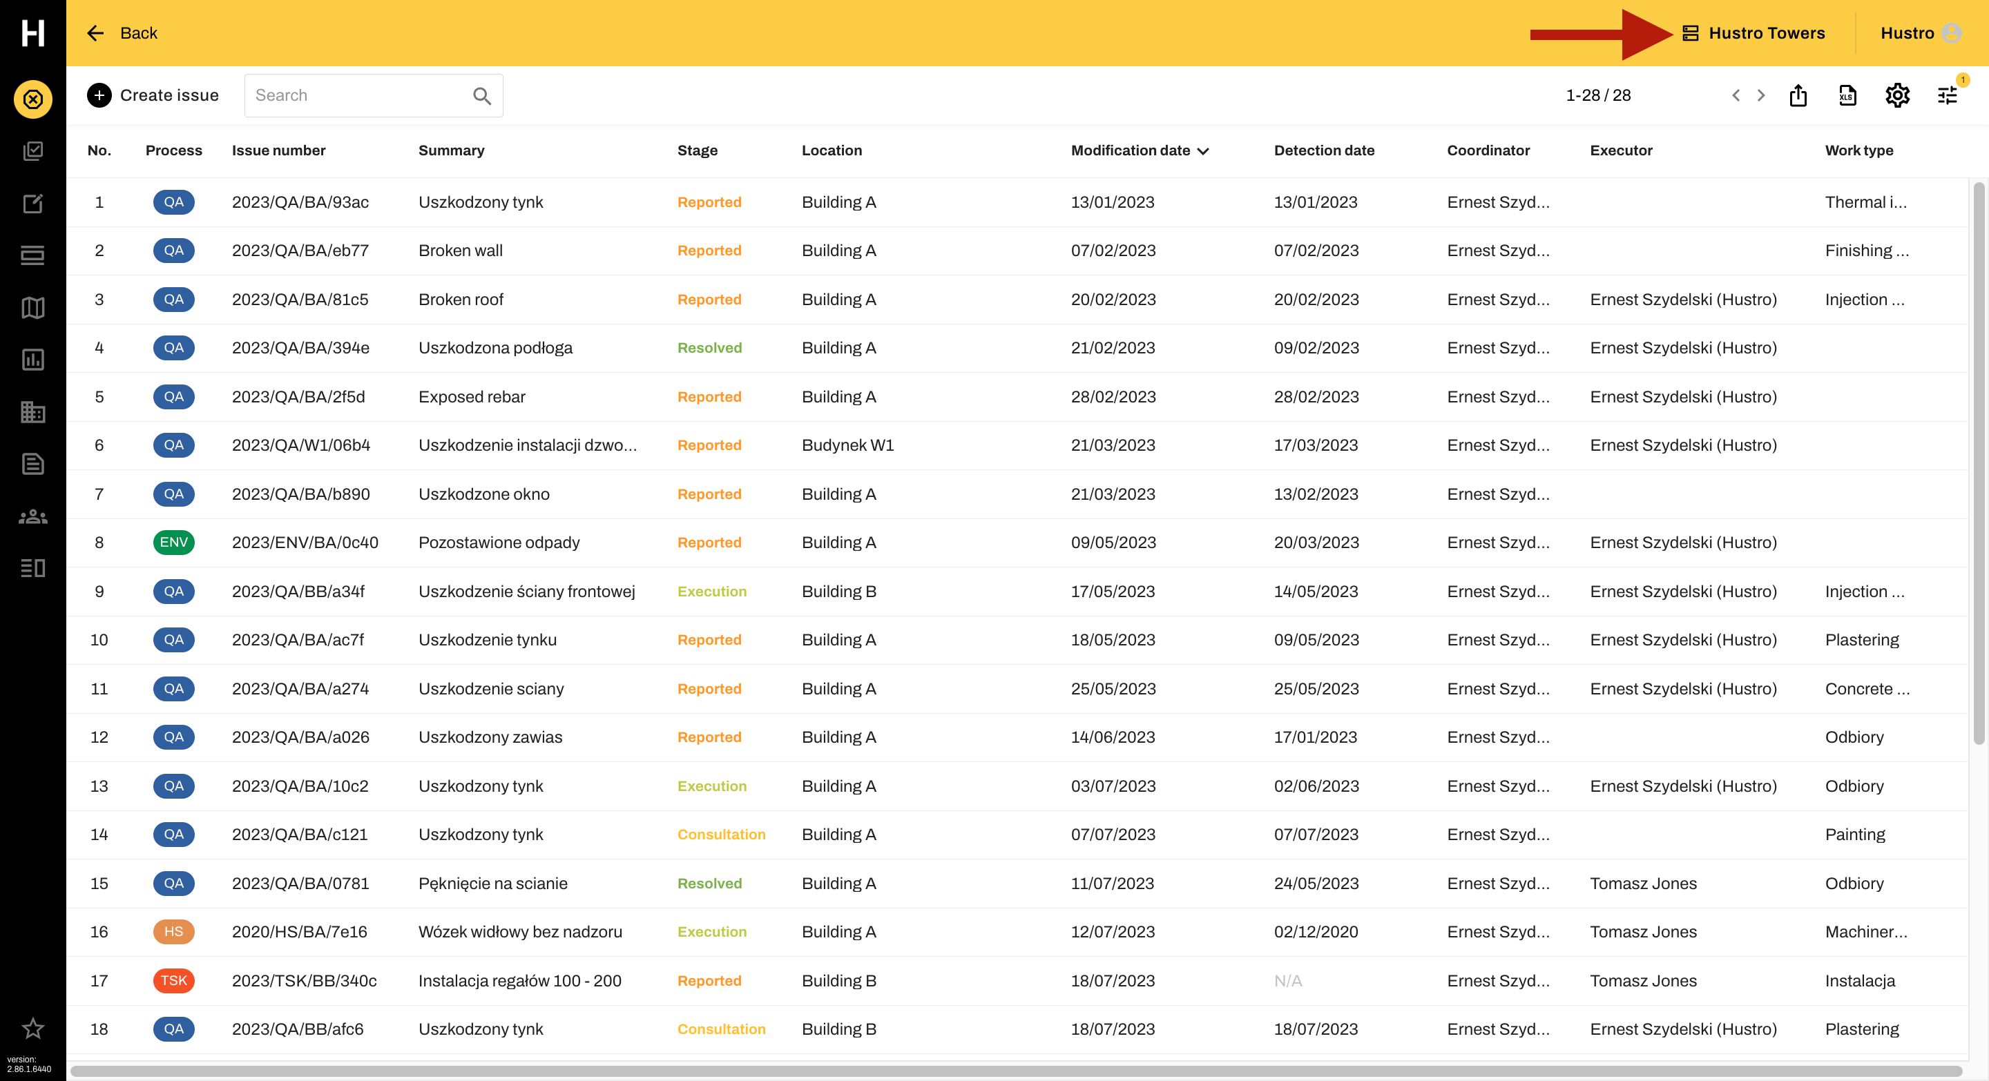Open Hustro Towers project selector
This screenshot has width=1989, height=1081.
tap(1753, 33)
